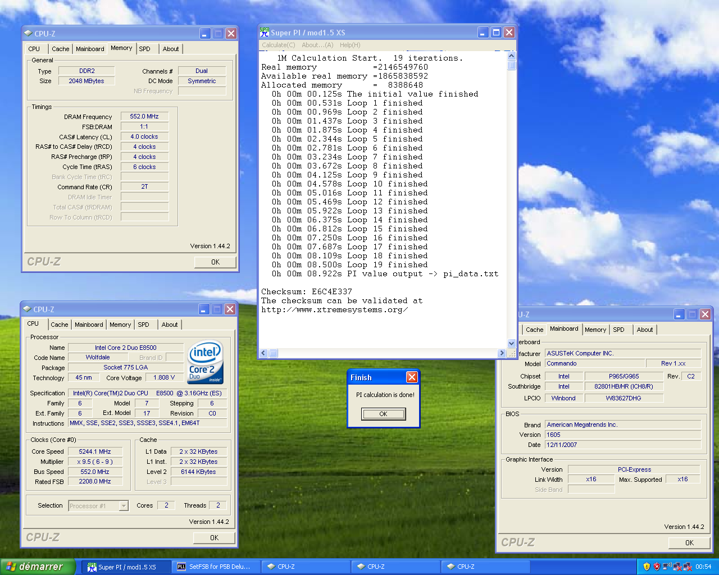Screen dimensions: 719x575
Task: Open the Processor #1 selection dropdown
Action: pyautogui.click(x=124, y=506)
